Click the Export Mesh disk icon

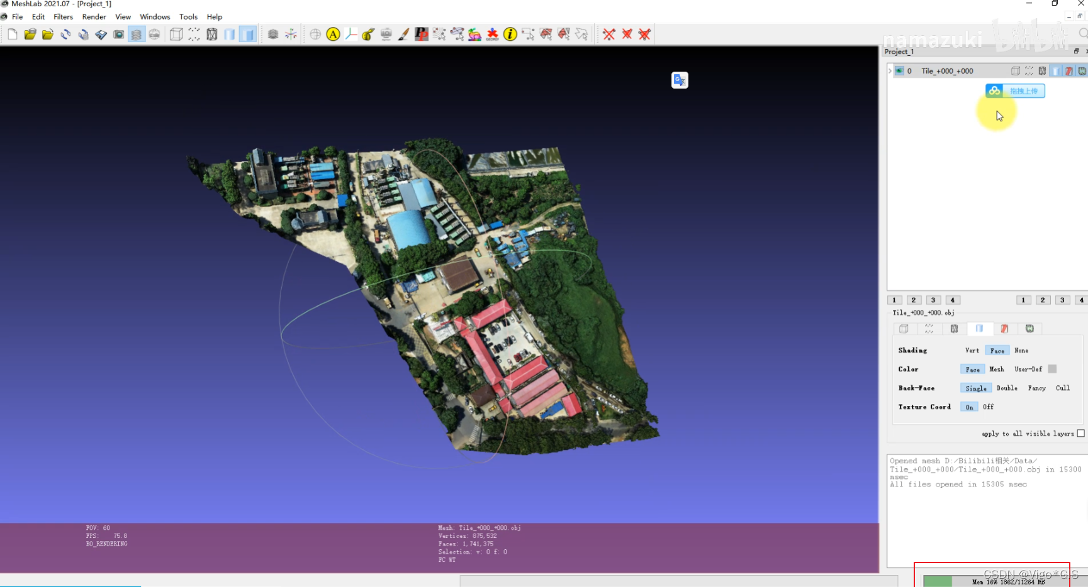click(101, 35)
